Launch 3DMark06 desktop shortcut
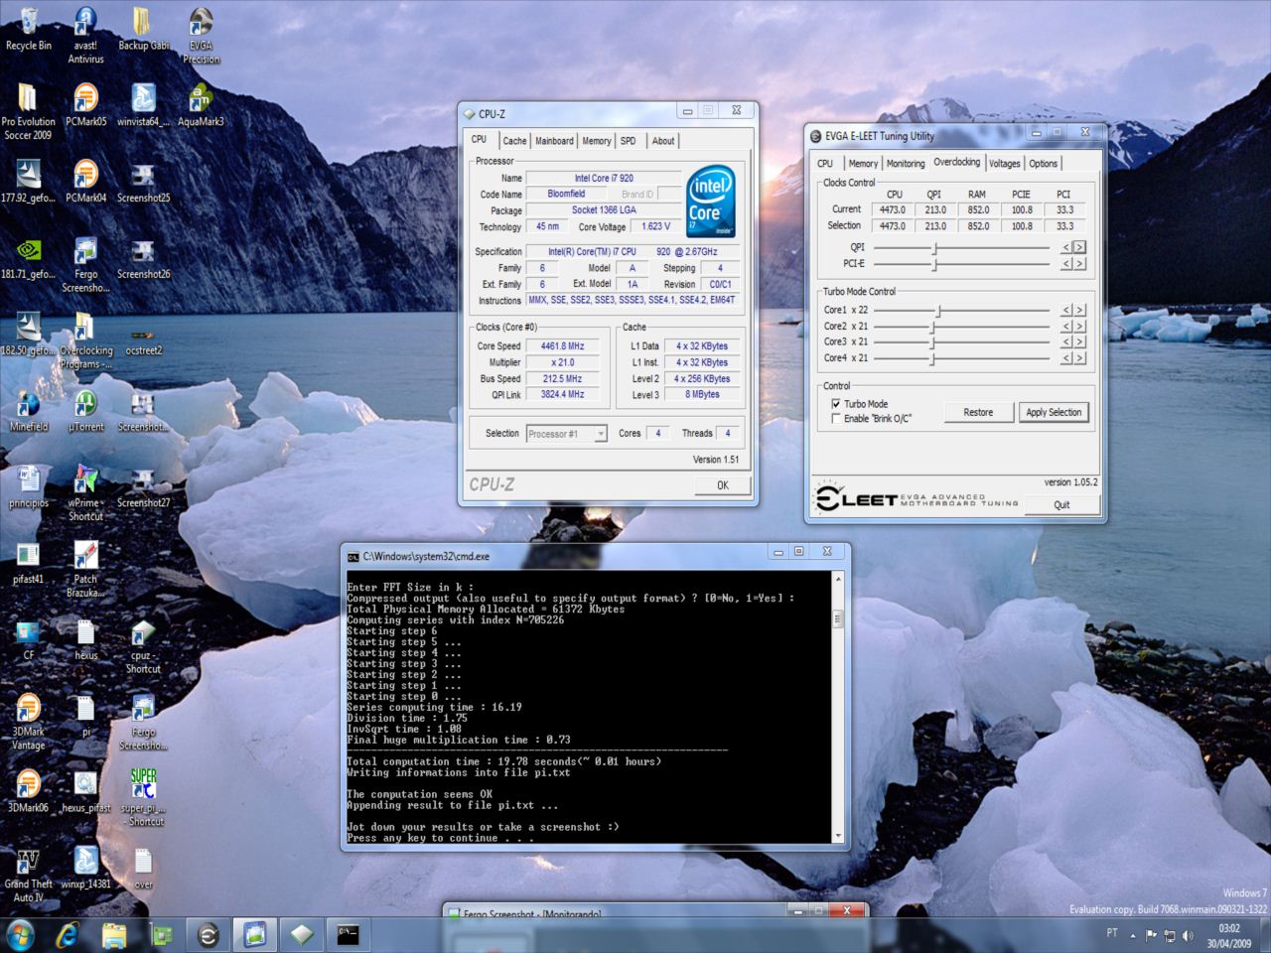The image size is (1271, 953). tap(28, 792)
